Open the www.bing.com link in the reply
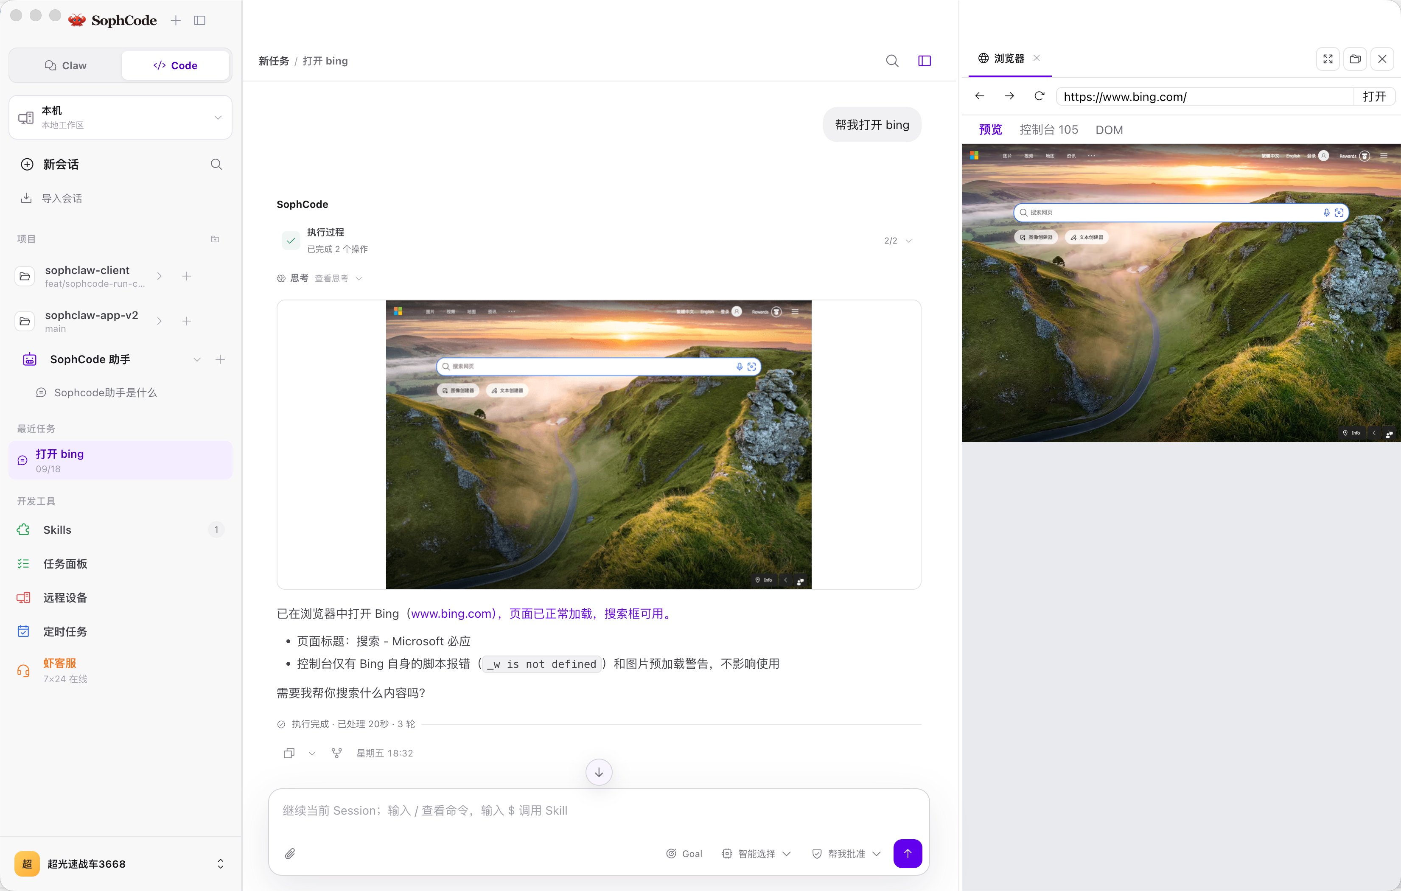The height and width of the screenshot is (891, 1401). [452, 614]
